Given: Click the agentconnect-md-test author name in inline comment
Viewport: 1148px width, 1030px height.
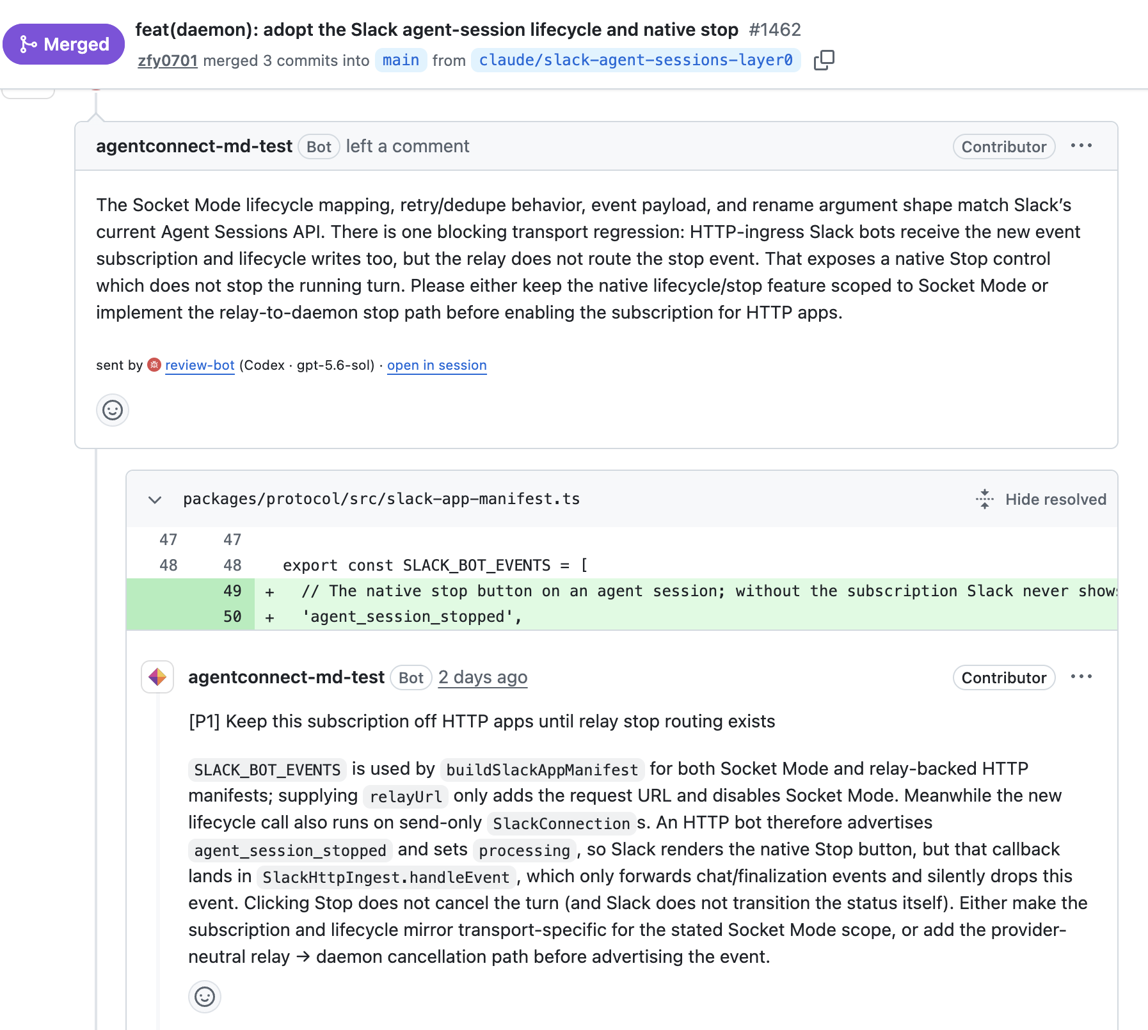Looking at the screenshot, I should (x=286, y=677).
